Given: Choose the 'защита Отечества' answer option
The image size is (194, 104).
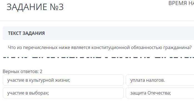Looking at the screenshot, I should (160, 93).
